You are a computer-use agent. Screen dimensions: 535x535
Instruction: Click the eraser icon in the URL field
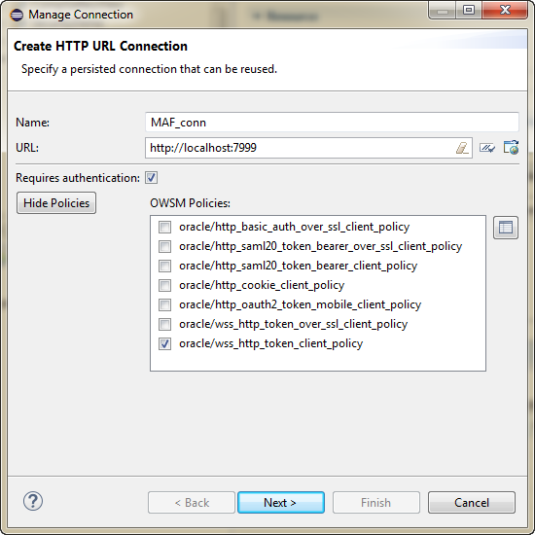[462, 148]
